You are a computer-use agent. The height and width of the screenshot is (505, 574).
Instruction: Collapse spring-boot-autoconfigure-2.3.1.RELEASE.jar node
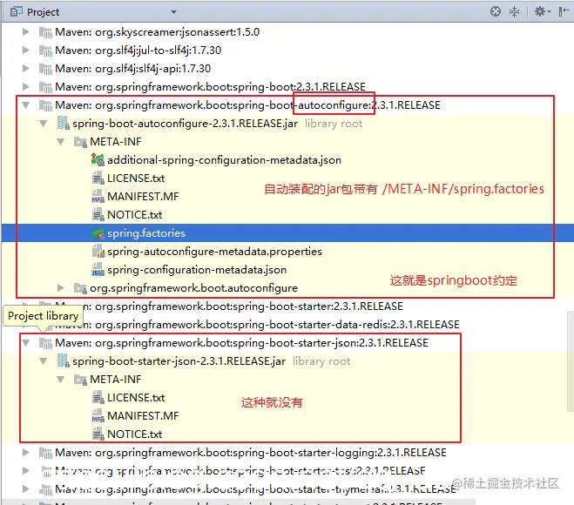click(x=44, y=124)
